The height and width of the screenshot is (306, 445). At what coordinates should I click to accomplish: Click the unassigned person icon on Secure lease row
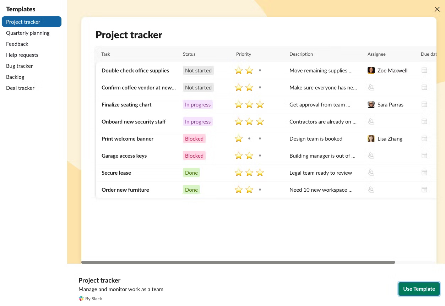click(371, 173)
